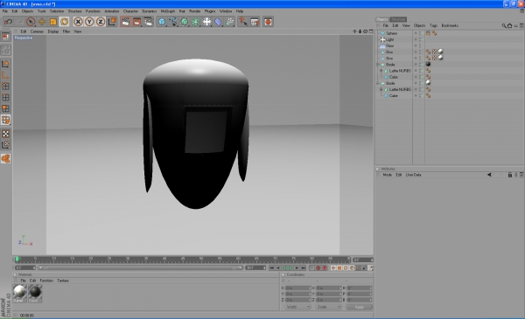Select the Live Selection arrow tool
Image resolution: width=525 pixels, height=319 pixels.
click(x=31, y=22)
